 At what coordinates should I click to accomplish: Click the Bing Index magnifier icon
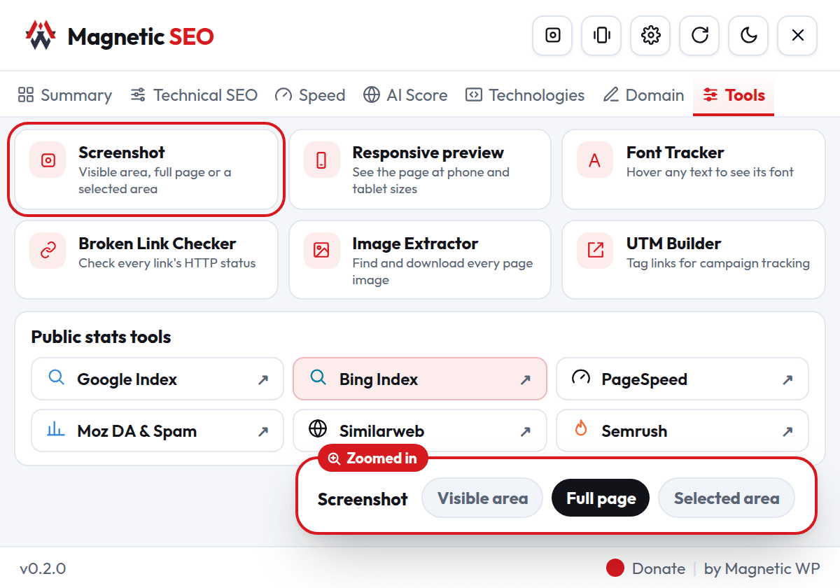318,378
